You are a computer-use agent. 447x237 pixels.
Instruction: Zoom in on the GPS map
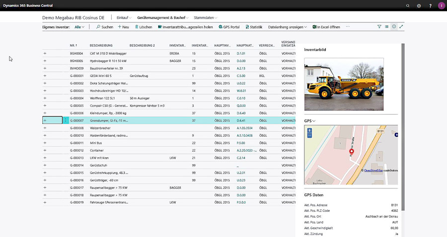coord(309,131)
